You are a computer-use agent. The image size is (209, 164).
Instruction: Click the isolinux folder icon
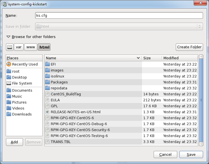tap(47, 76)
